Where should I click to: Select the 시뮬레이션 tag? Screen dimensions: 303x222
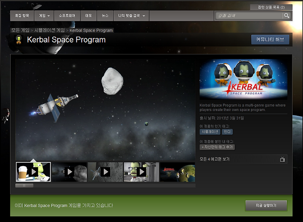210,132
